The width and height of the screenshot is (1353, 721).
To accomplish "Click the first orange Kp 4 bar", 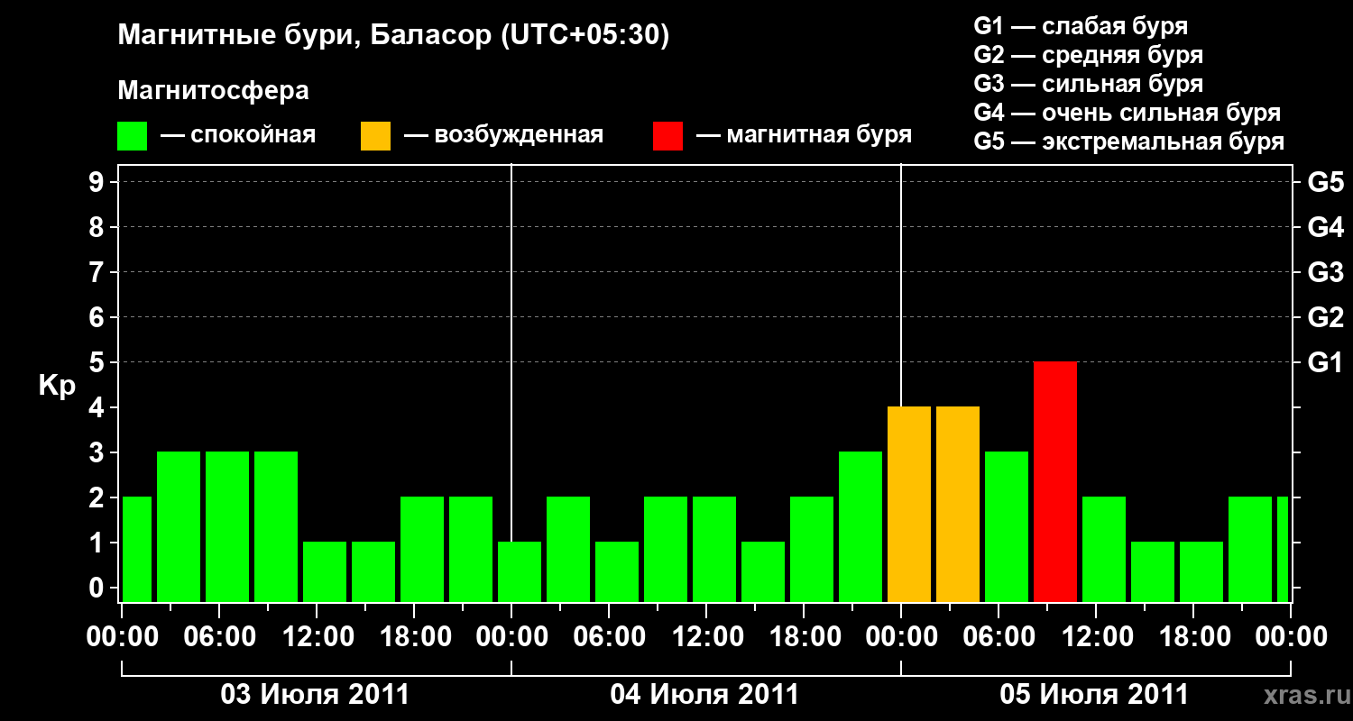I will tap(909, 505).
